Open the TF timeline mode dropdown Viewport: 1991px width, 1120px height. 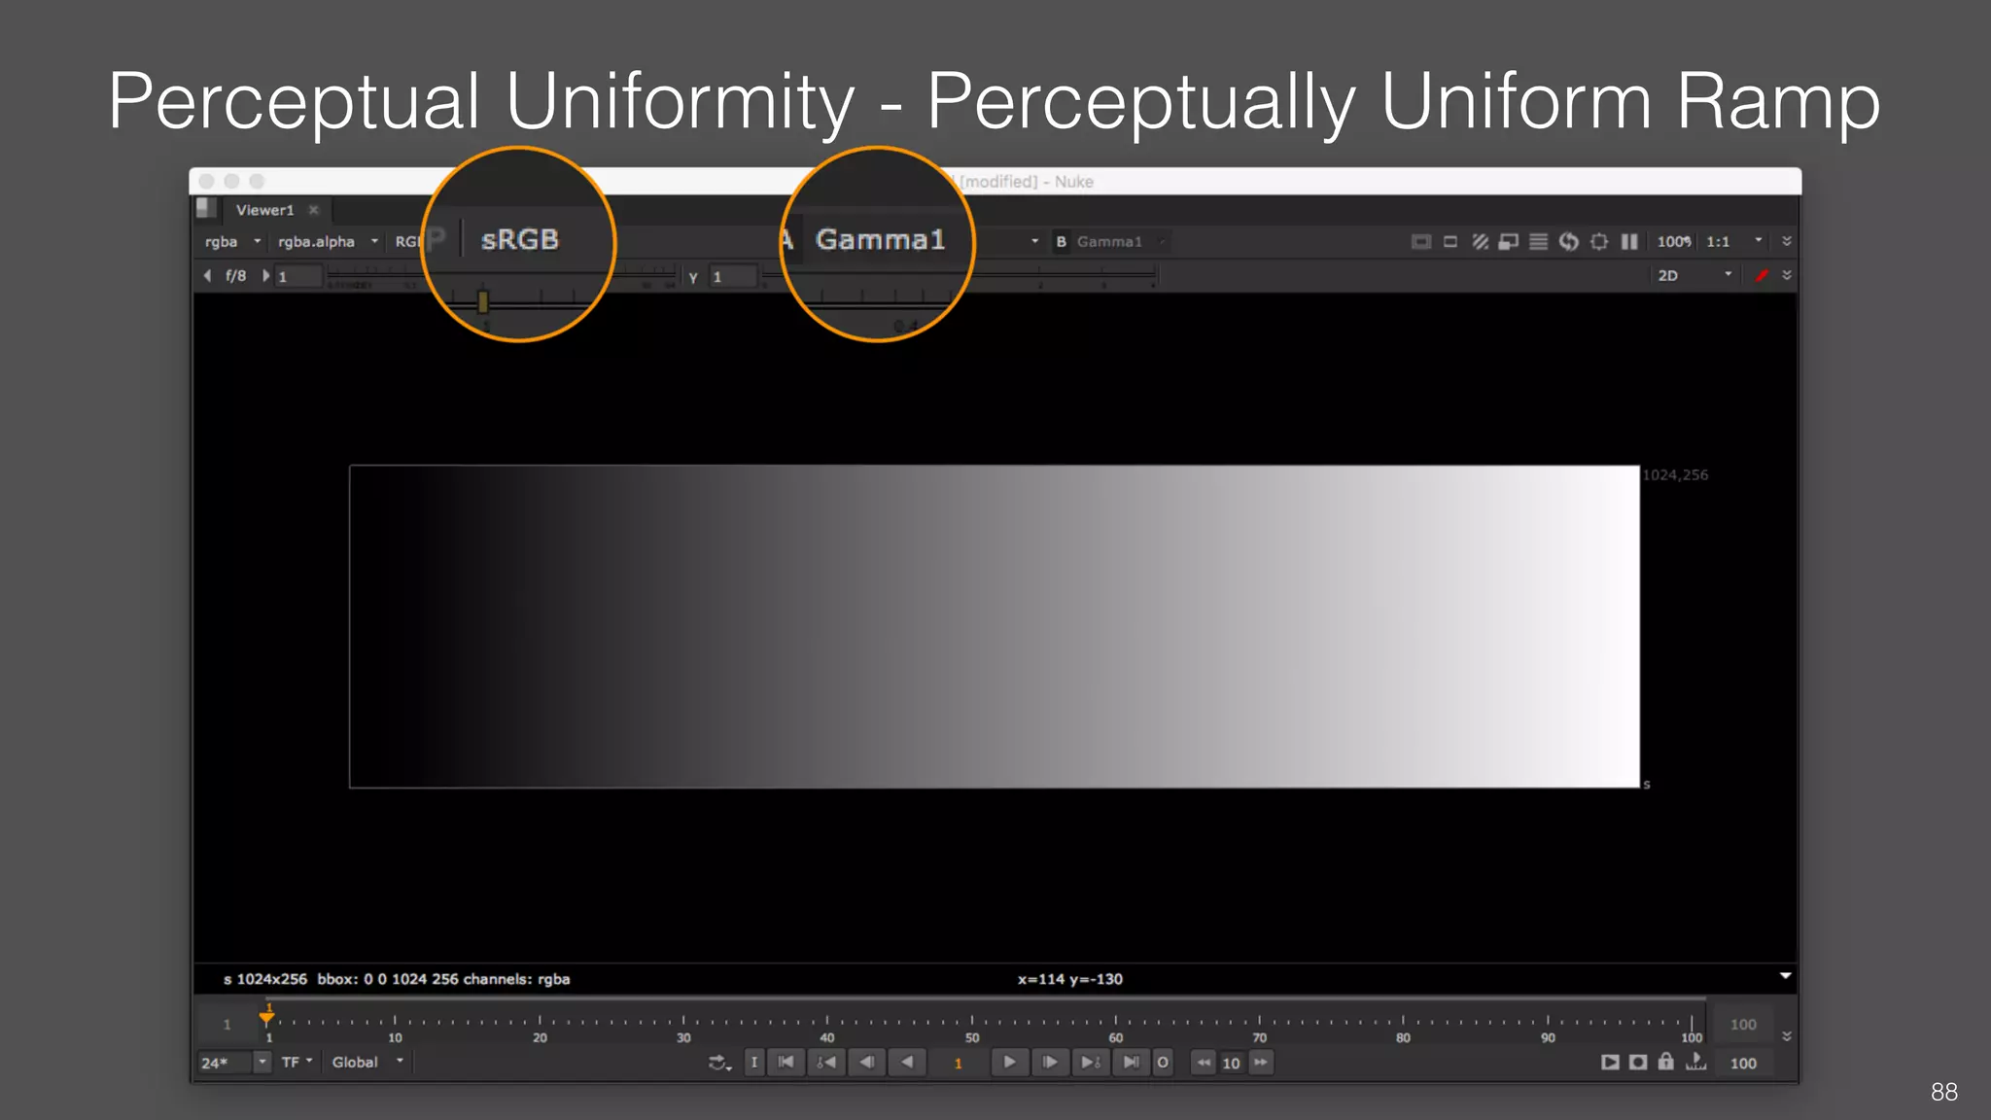tap(297, 1063)
